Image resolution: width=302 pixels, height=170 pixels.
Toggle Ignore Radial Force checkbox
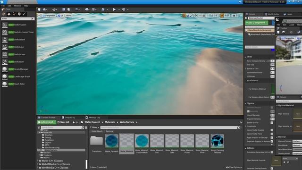pos(272,134)
